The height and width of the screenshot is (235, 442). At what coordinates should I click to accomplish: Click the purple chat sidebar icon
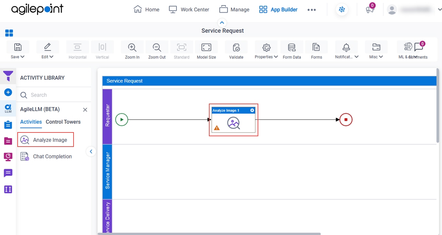click(8, 173)
